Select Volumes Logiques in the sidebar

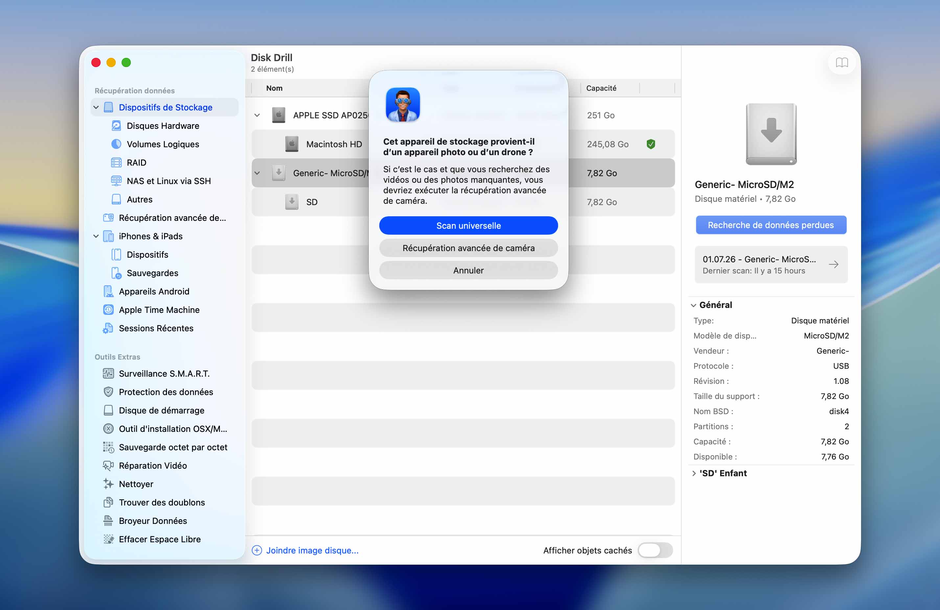(x=163, y=144)
